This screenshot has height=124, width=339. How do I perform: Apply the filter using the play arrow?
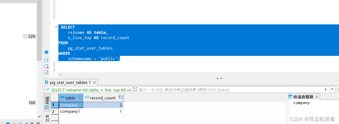pos(326,89)
